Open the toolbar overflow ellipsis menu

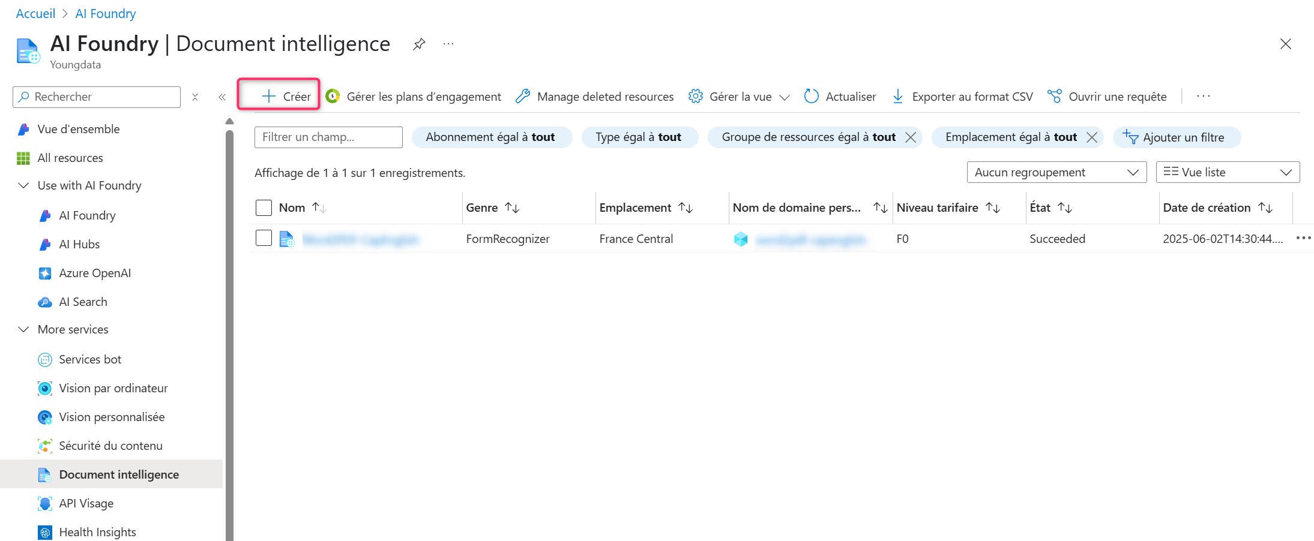[1203, 97]
